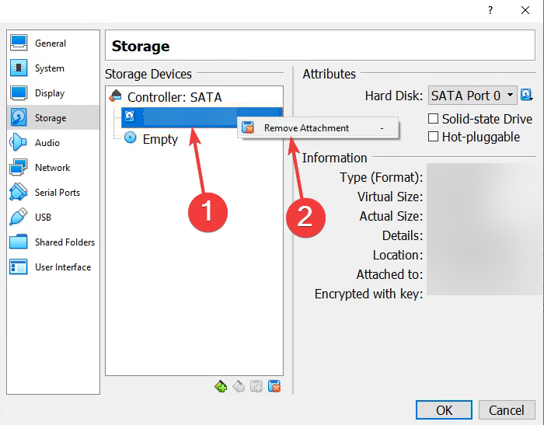
Task: Open the SATA Port 0 dropdown
Action: 473,96
